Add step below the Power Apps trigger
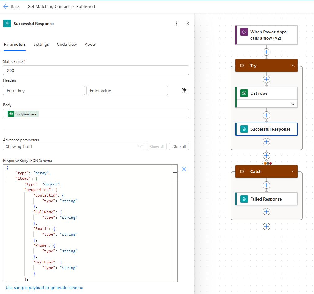314x294 pixels. pos(266,52)
